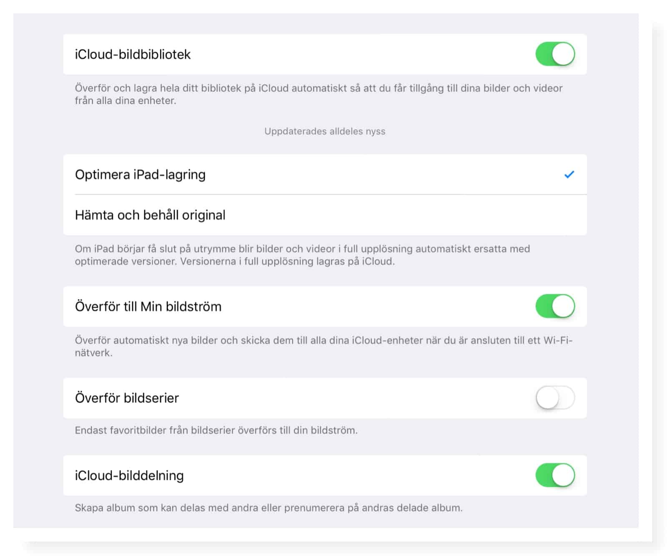The width and height of the screenshot is (667, 556).
Task: Turn off the iCloud-bilddelning switch
Action: 555,476
